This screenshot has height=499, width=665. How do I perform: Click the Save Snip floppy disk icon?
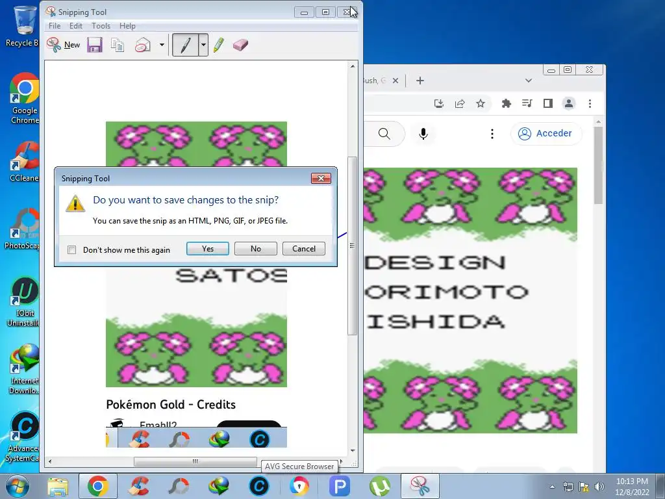tap(95, 45)
